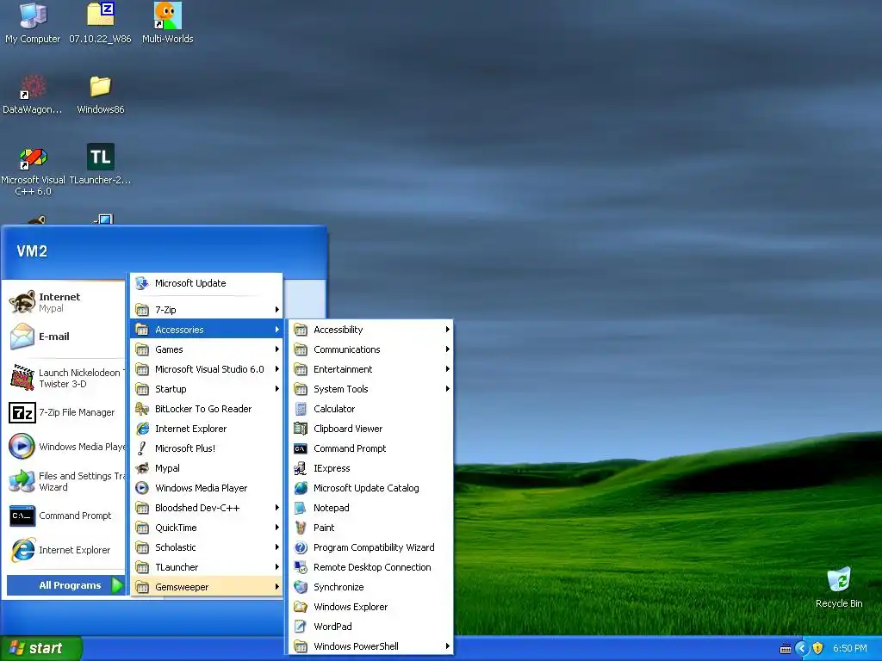Open Command Prompt in recent programs list
882x661 pixels.
[65, 516]
